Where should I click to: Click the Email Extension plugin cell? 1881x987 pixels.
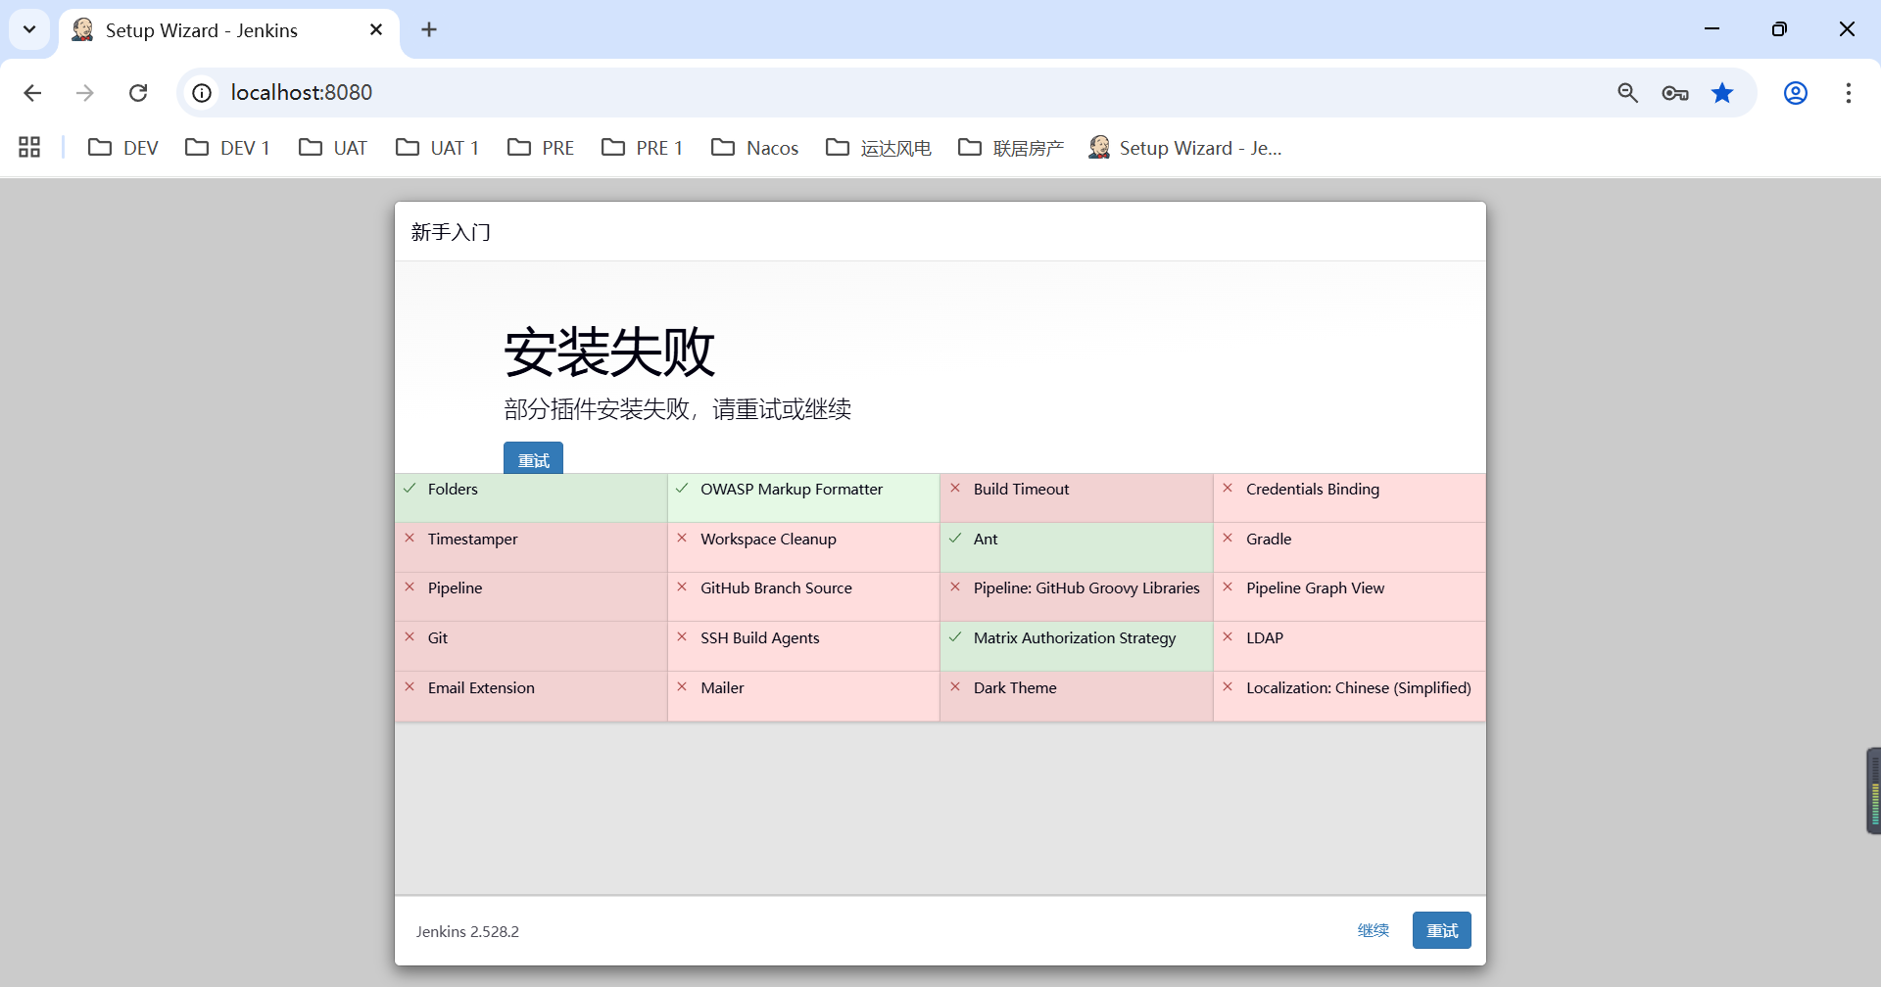(x=531, y=696)
